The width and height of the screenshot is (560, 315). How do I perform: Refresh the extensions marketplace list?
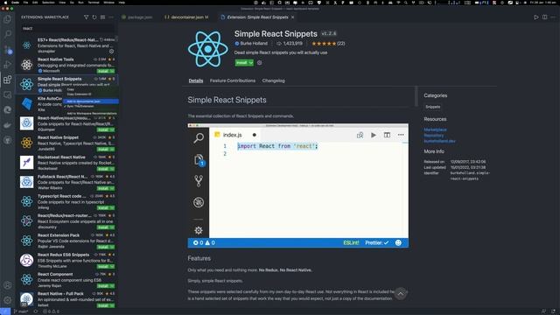point(94,17)
